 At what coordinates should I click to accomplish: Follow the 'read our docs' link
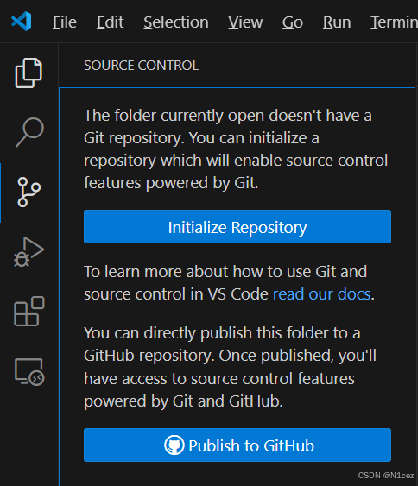[x=321, y=293]
